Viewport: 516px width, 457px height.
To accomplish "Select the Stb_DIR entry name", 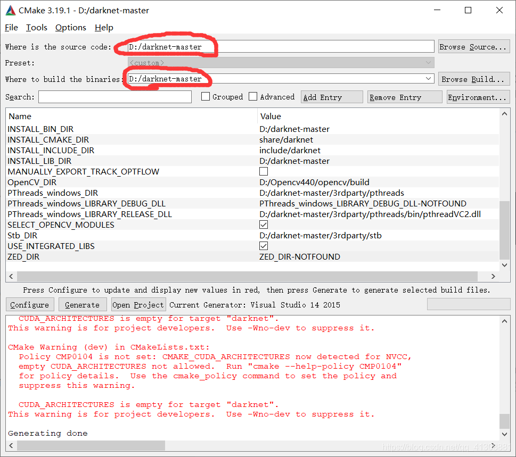I will (22, 235).
